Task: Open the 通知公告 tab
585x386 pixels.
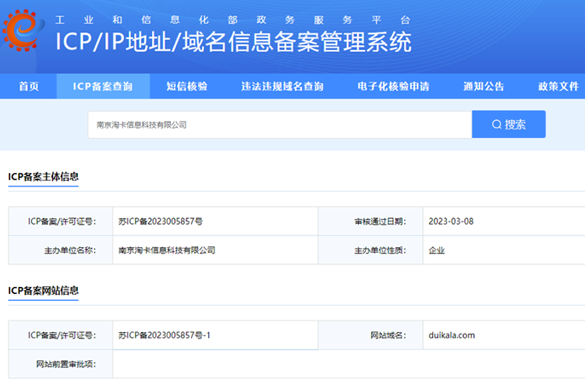Action: [484, 86]
